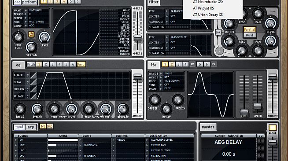Image resolution: width=288 pixels, height=161 pixels.
Task: Open the oscillator WAVE selector arrow
Action: click(26, 11)
